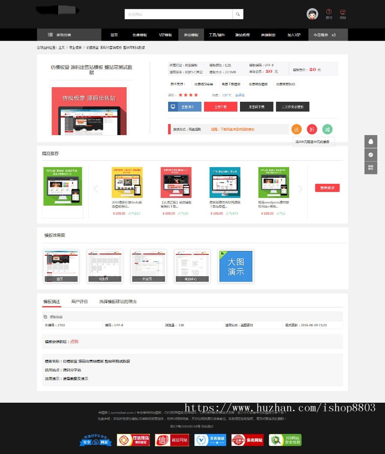385x454 pixels.
Task: Open the 免费模板 nav item
Action: tap(139, 35)
